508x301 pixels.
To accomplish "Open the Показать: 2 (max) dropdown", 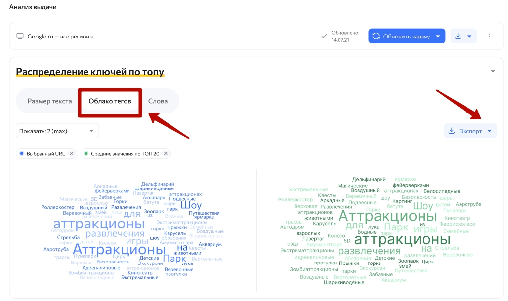I will coord(57,131).
